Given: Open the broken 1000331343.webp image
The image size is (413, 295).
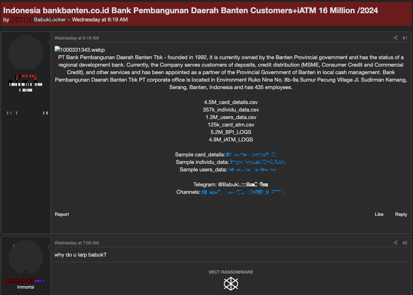Looking at the screenshot, I should (80, 50).
